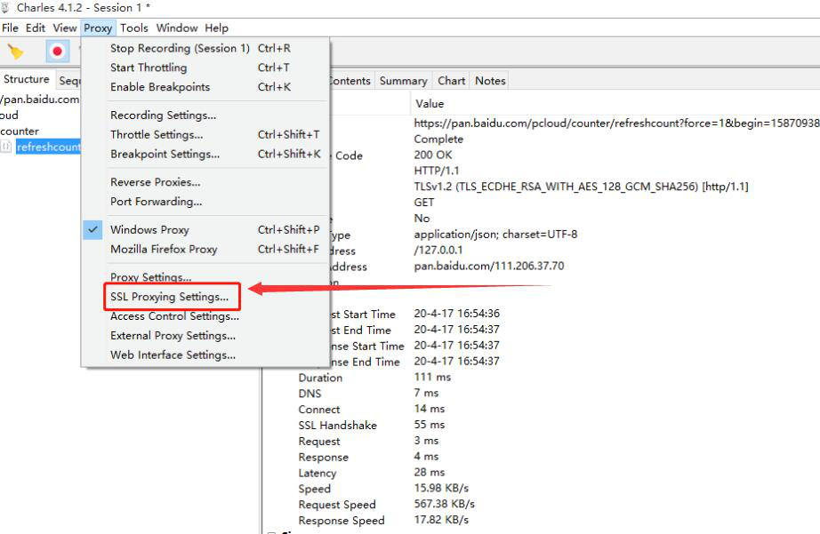Switch to the Summary tab
Screen dimensions: 820x534
pyautogui.click(x=403, y=81)
